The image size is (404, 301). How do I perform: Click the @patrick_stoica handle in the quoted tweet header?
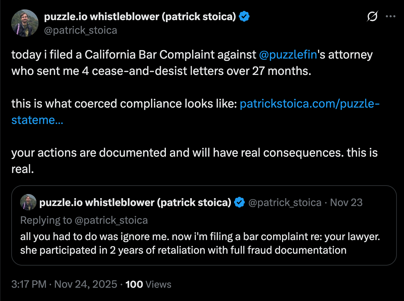coord(285,203)
